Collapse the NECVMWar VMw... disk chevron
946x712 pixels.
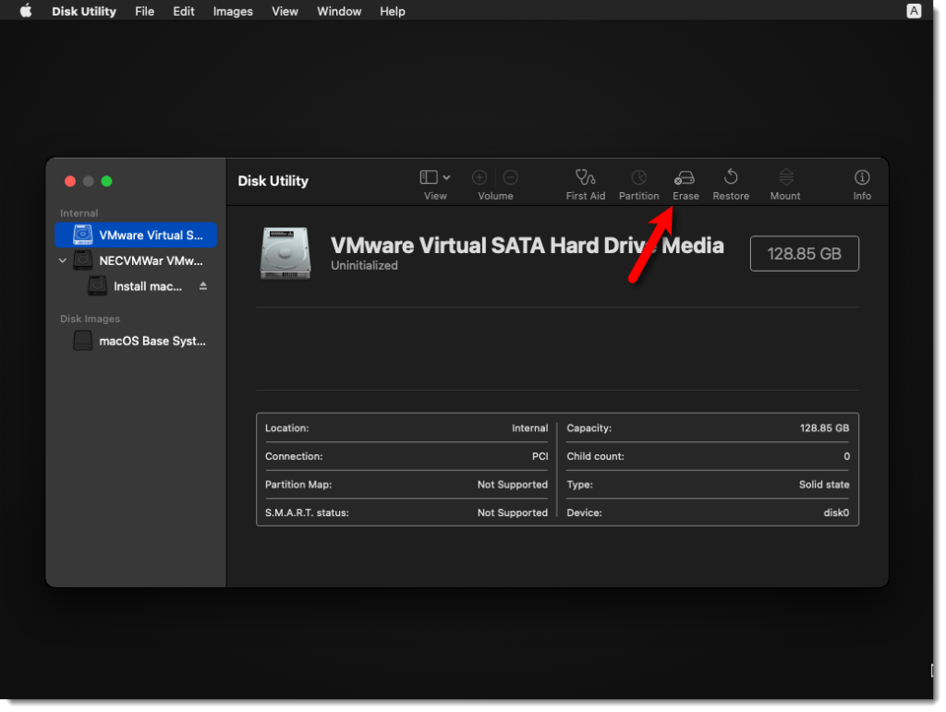pos(62,261)
